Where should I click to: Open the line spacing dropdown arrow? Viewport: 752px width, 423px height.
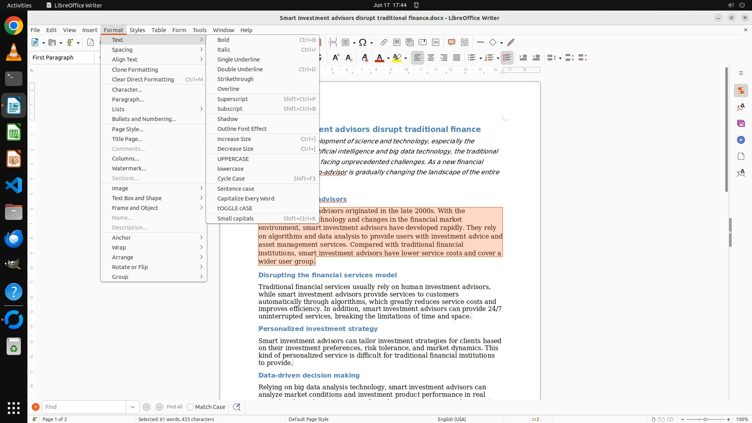pyautogui.click(x=560, y=58)
